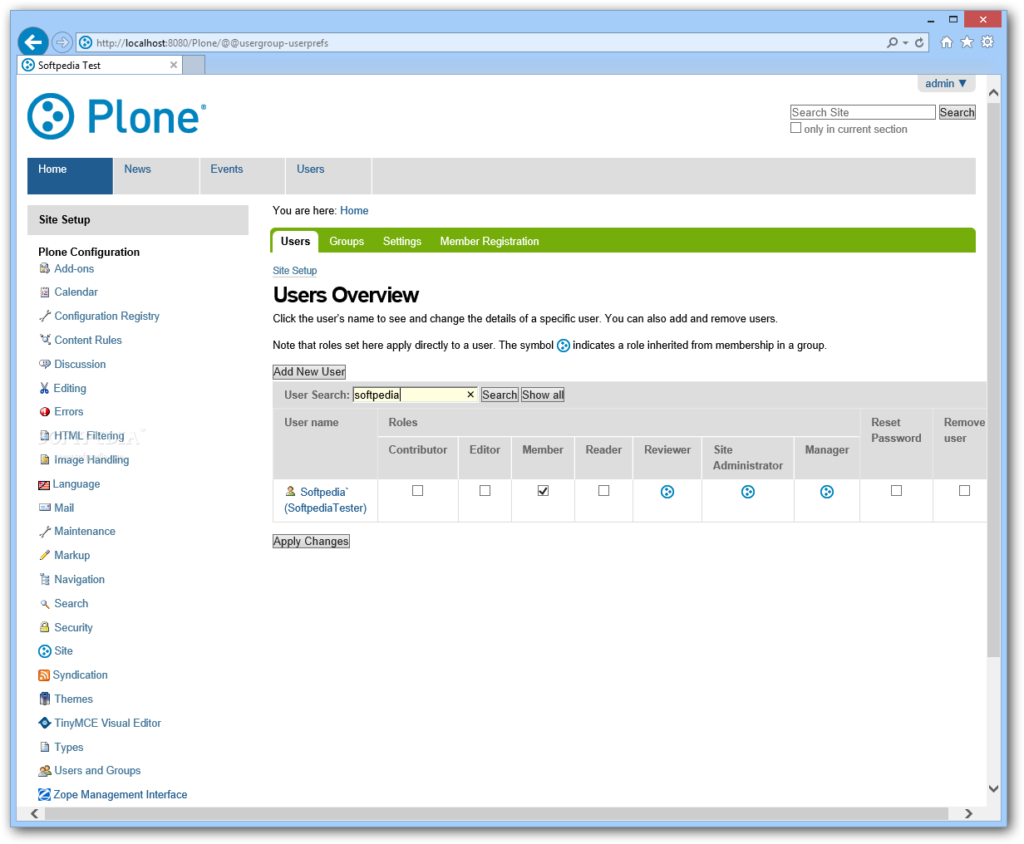Click the Add New User button
Viewport: 1024px width, 844px height.
pyautogui.click(x=309, y=372)
